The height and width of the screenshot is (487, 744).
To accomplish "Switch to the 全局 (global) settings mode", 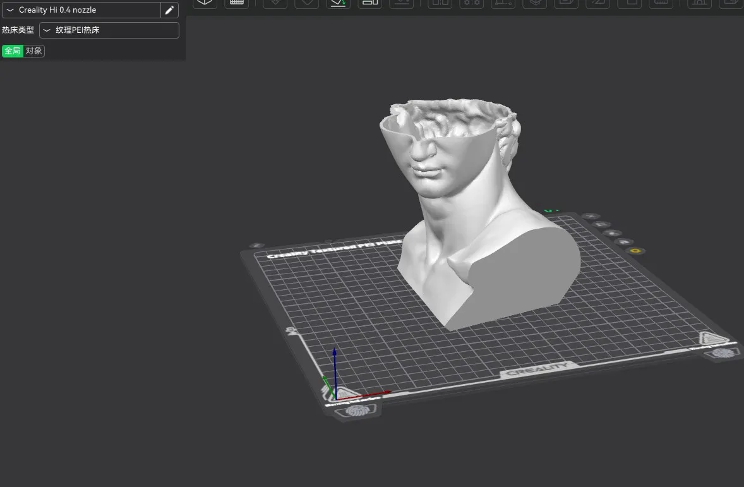I will point(13,51).
